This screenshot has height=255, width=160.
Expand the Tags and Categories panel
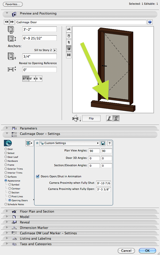coord(7,244)
